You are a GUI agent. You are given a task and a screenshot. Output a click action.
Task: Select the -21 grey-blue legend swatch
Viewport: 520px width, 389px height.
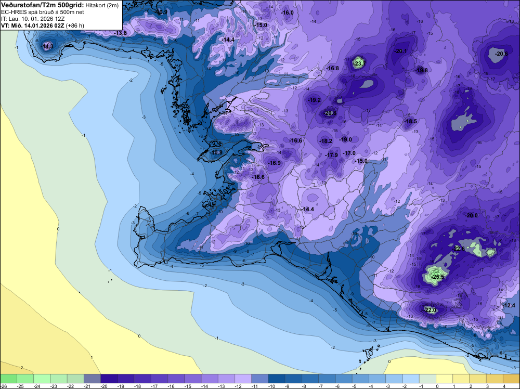coord(92,379)
